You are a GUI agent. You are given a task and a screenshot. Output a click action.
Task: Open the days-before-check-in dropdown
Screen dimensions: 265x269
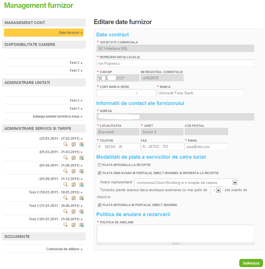point(218,190)
